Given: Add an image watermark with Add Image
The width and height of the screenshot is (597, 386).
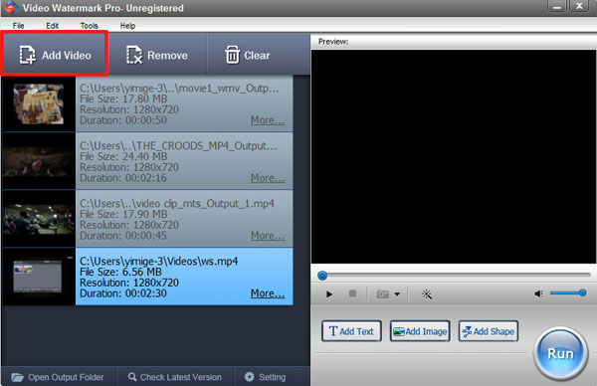Looking at the screenshot, I should (x=420, y=331).
